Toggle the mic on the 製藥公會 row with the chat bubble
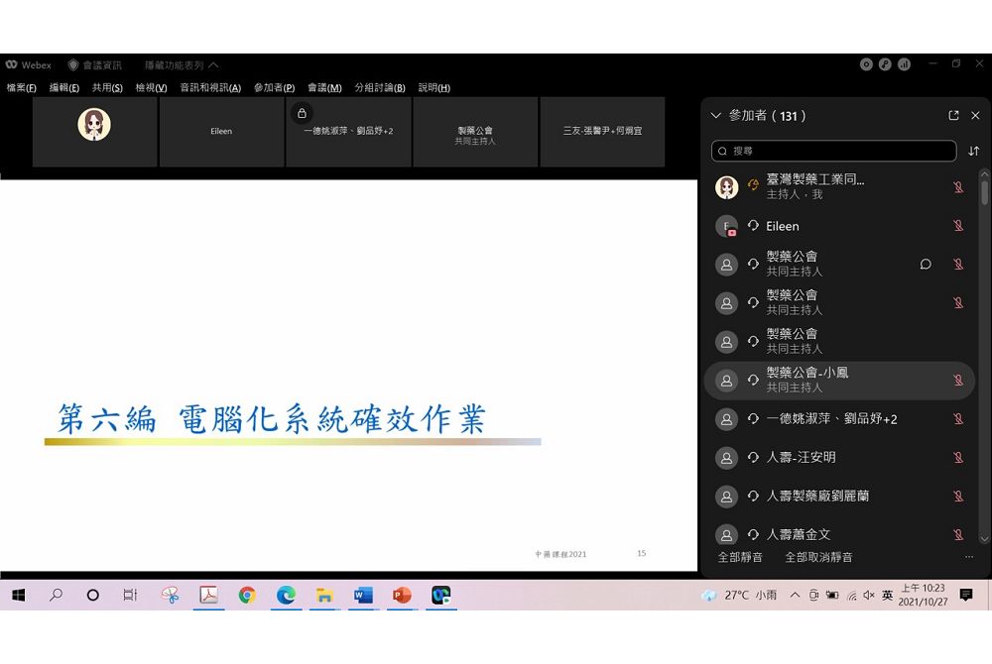This screenshot has height=664, width=992. 958,264
